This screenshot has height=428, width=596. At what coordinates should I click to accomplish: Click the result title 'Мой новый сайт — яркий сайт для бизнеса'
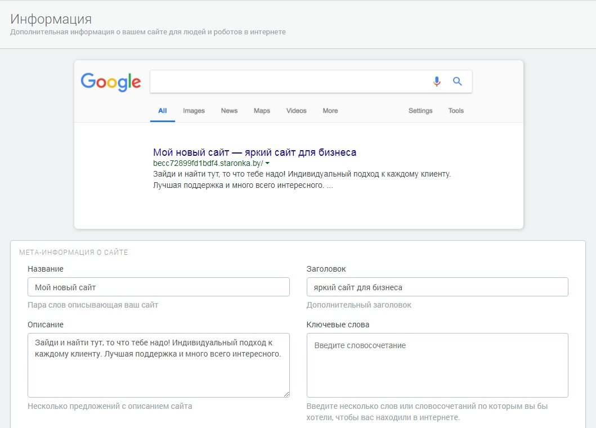coord(254,152)
